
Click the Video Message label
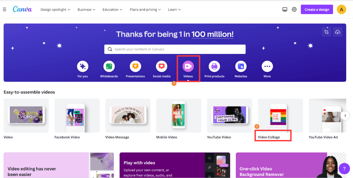click(x=117, y=137)
